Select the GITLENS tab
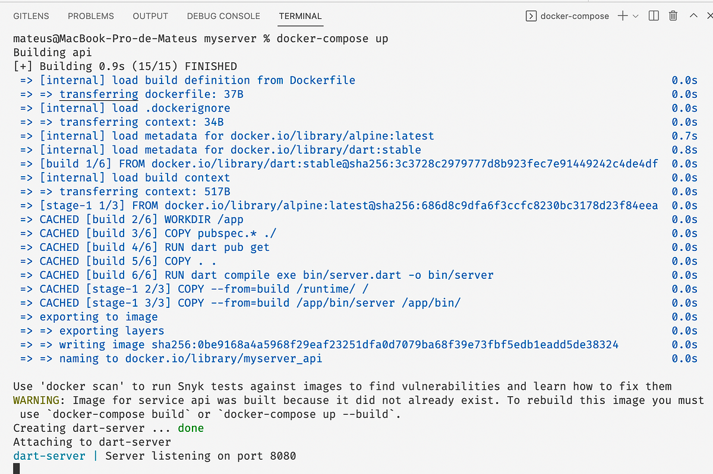Image resolution: width=713 pixels, height=474 pixels. tap(31, 16)
